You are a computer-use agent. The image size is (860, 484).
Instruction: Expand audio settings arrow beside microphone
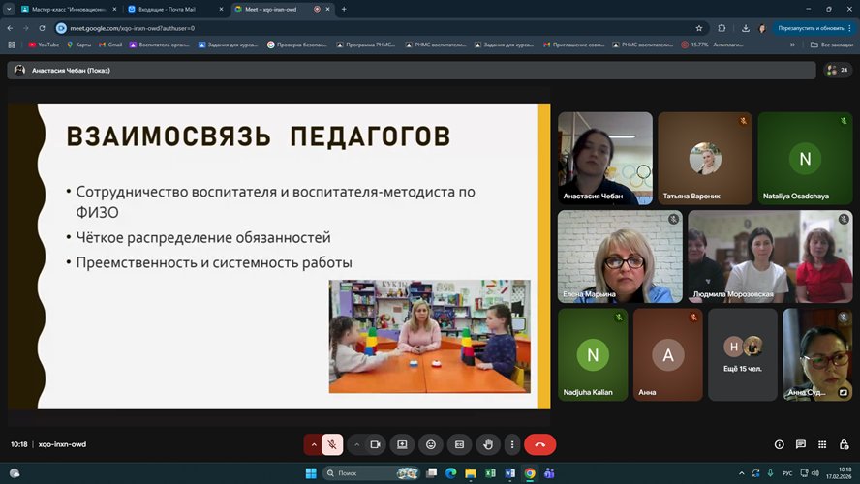click(313, 444)
